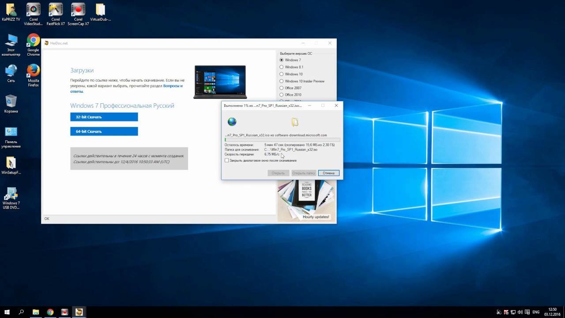Click Windows 7 Профессиональная Русский heading

[122, 106]
